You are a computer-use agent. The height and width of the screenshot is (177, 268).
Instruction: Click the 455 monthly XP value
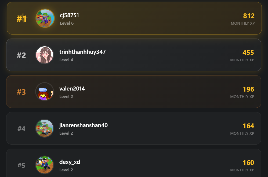(x=248, y=52)
